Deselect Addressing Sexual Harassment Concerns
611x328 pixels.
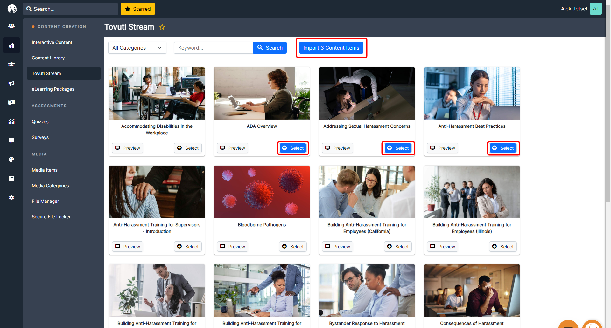tap(398, 148)
